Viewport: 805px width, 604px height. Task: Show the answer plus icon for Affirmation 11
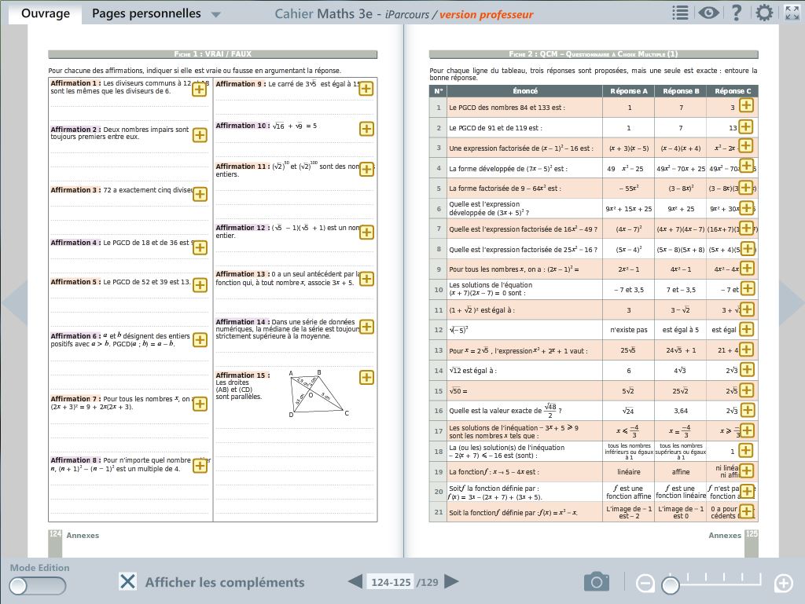[366, 169]
